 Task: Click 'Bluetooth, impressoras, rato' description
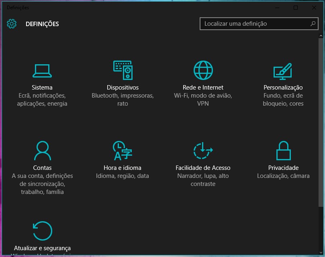coord(123,100)
